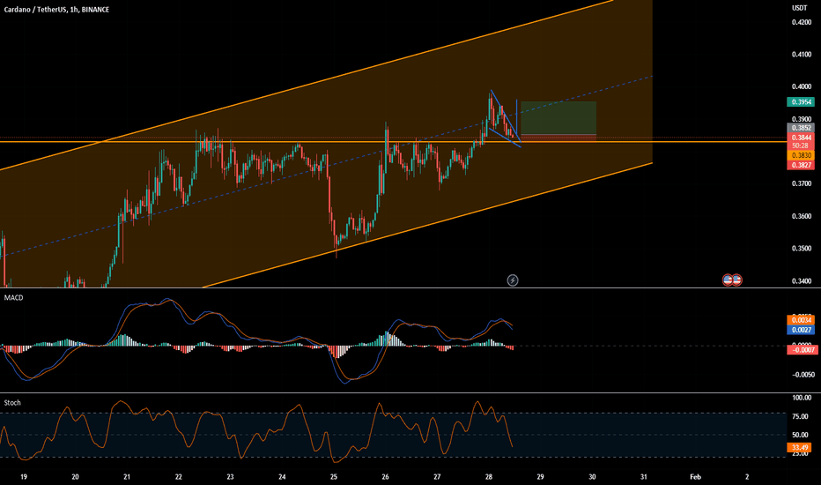Screen dimensions: 821x485
Task: Click date 19 on the time axis
Action: click(x=24, y=476)
